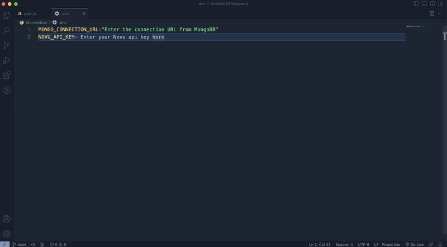This screenshot has height=247, width=447.
Task: Change end of line sequence LF
Action: 376,244
